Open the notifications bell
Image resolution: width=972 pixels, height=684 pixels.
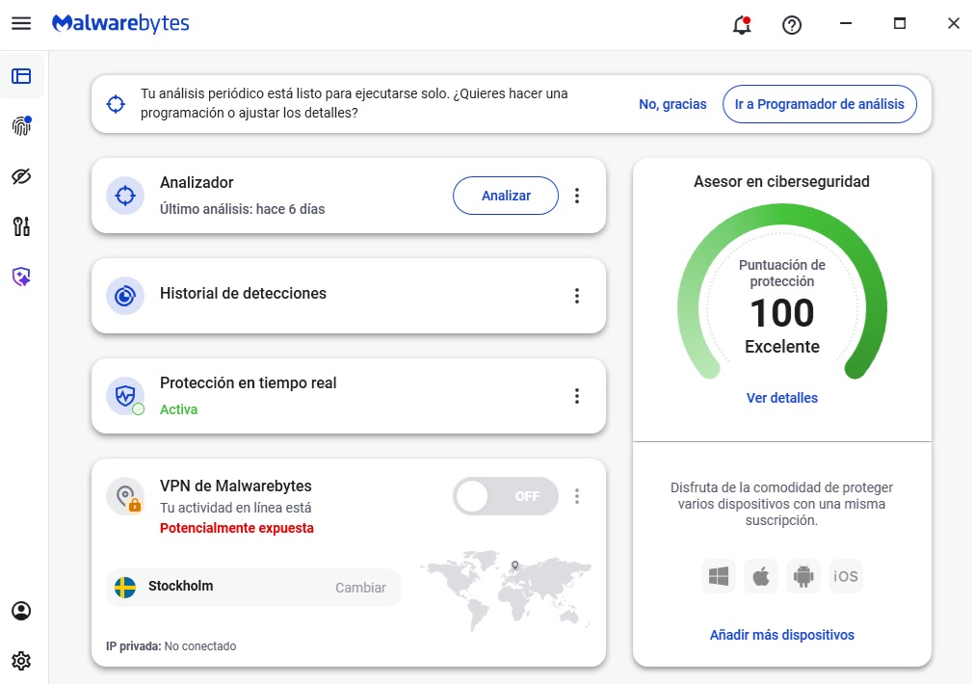click(x=741, y=25)
